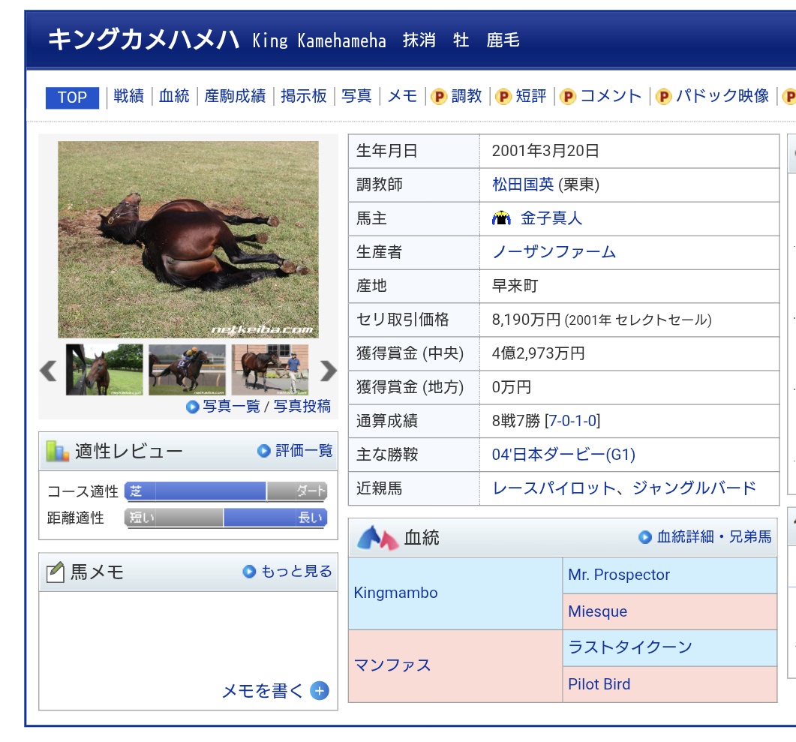
Task: Open ラストタイクーン pedigree link
Action: coord(630,647)
